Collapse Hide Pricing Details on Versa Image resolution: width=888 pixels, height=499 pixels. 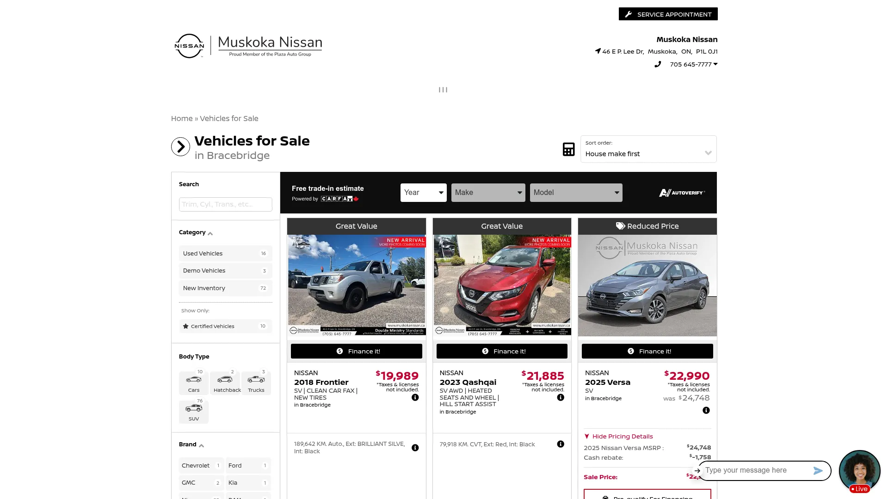click(618, 437)
